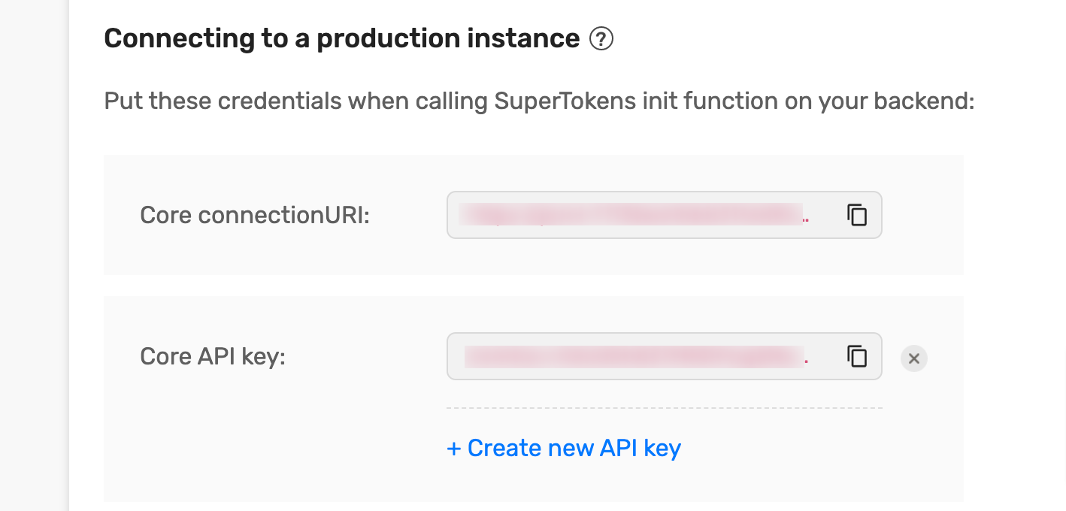Viewport: 1066px width, 511px height.
Task: Click the truncation dots ending the connectionURI value
Action: tap(807, 222)
